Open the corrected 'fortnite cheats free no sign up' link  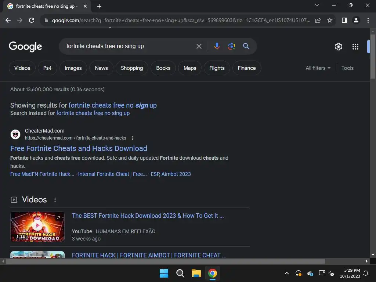[112, 105]
